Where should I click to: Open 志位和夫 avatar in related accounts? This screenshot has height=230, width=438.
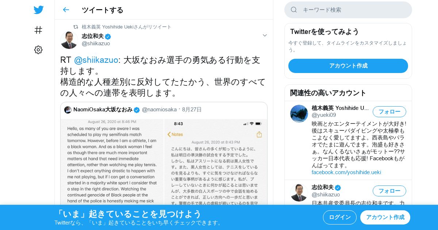299,193
